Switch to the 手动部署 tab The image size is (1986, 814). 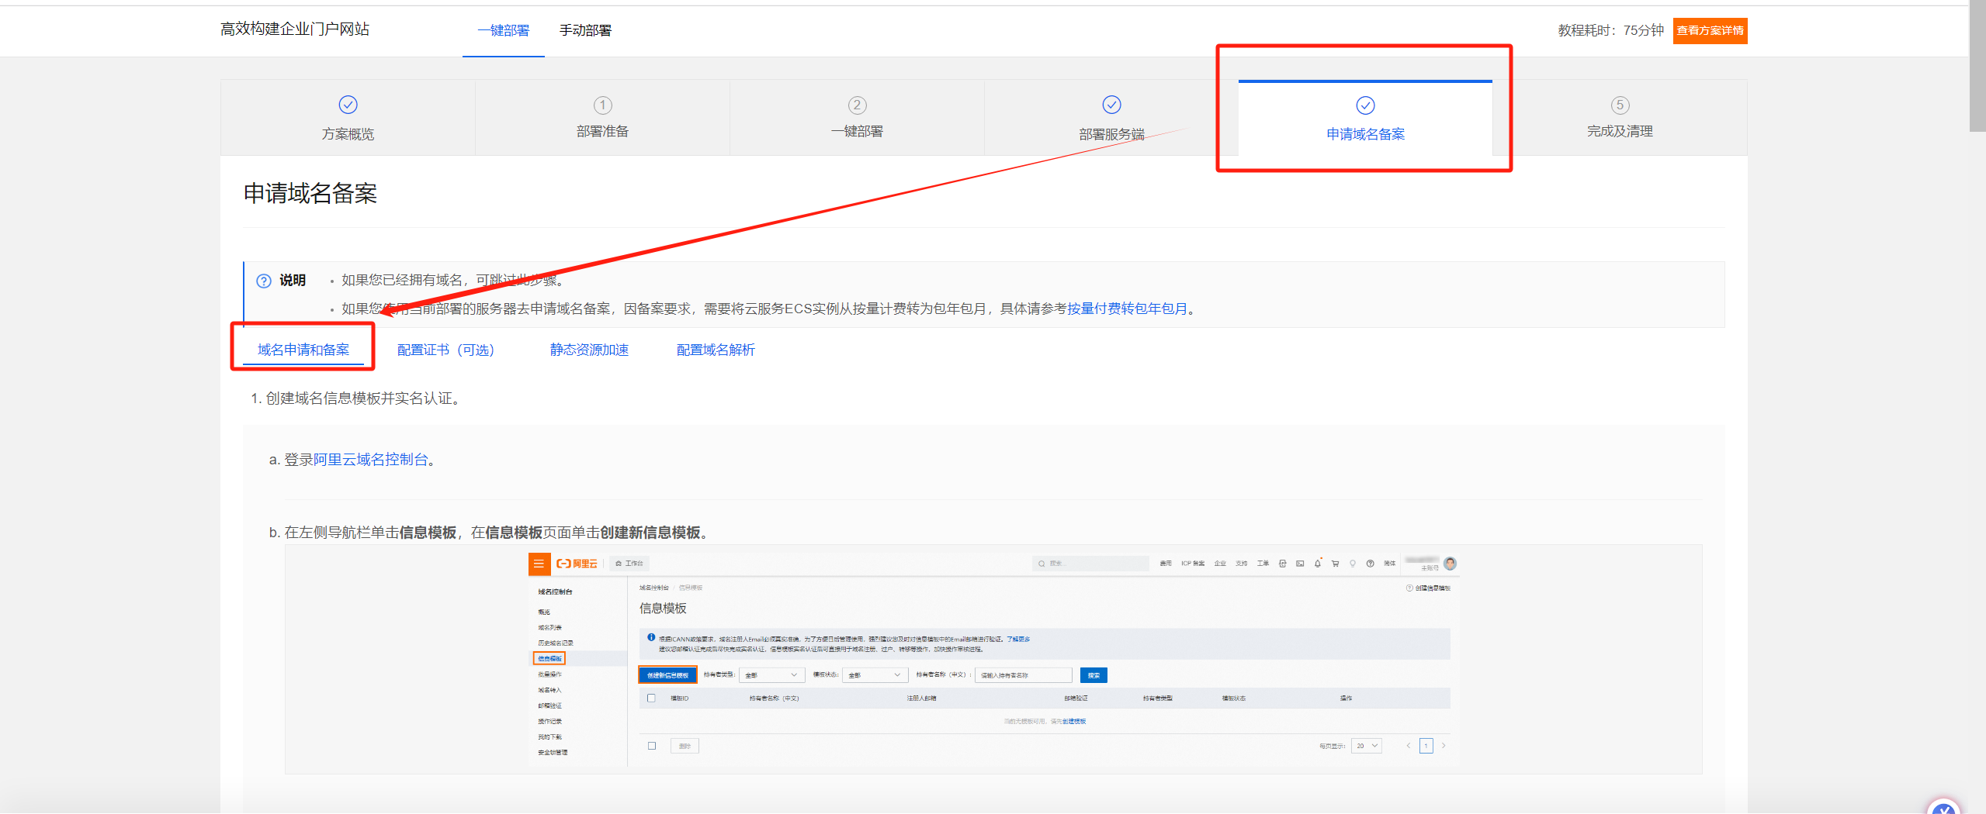[x=585, y=30]
